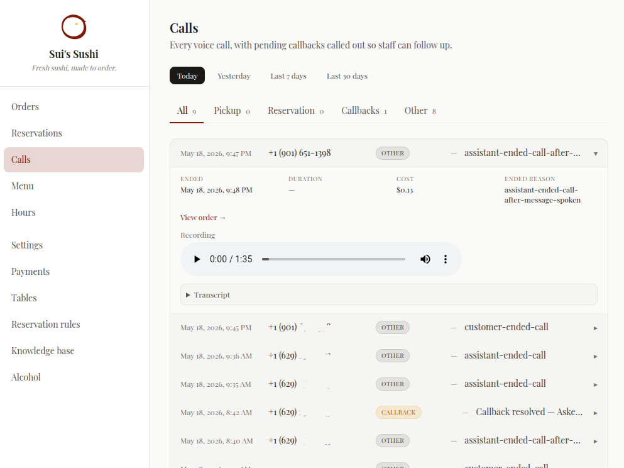Click the assistant-ended-call-after-message-spoken ended reason
Image resolution: width=624 pixels, height=468 pixels.
(x=542, y=195)
